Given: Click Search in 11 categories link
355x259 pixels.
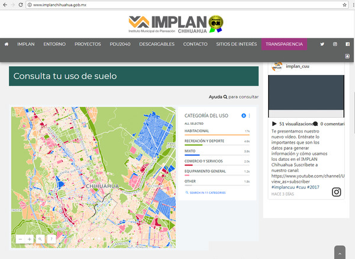Looking at the screenshot, I should click(205, 193).
